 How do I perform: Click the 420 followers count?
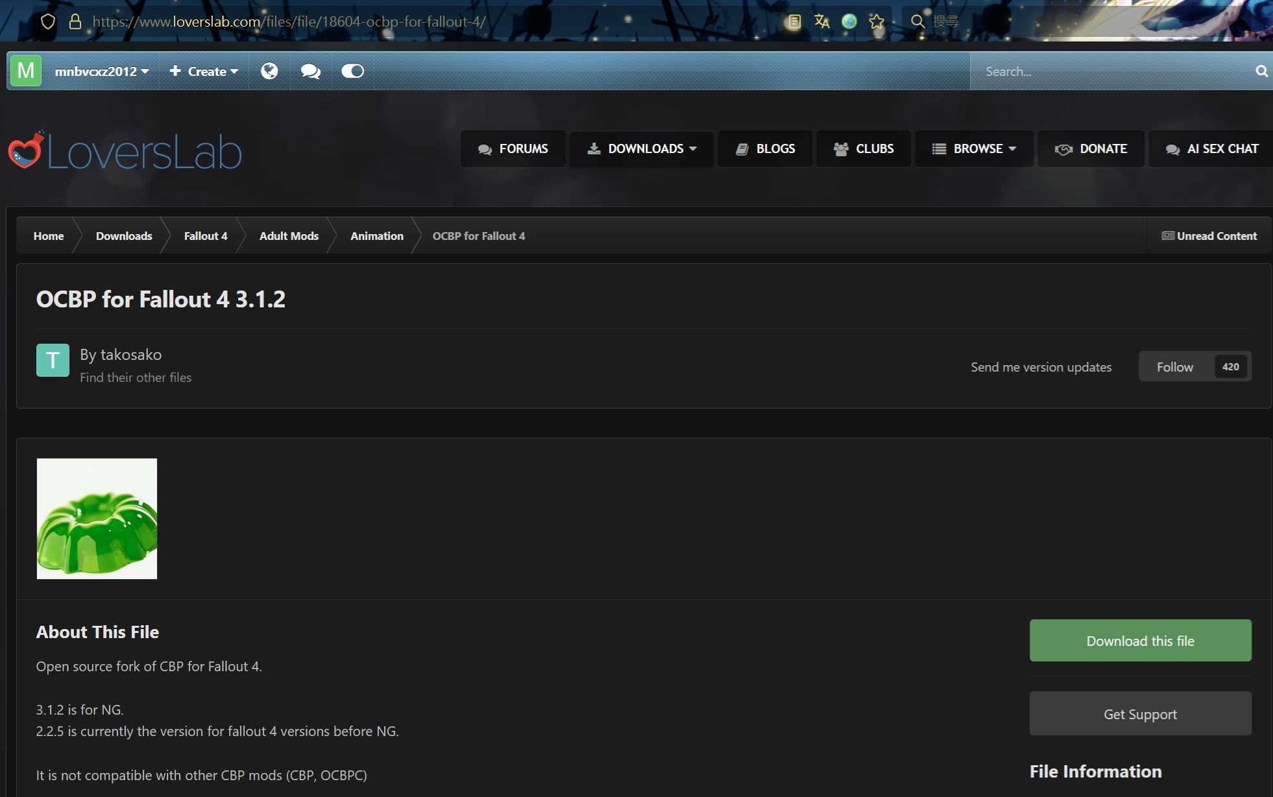pos(1230,367)
